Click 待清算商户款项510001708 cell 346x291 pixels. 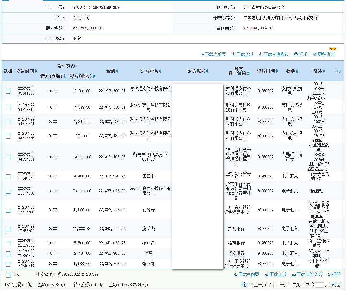[150, 157]
